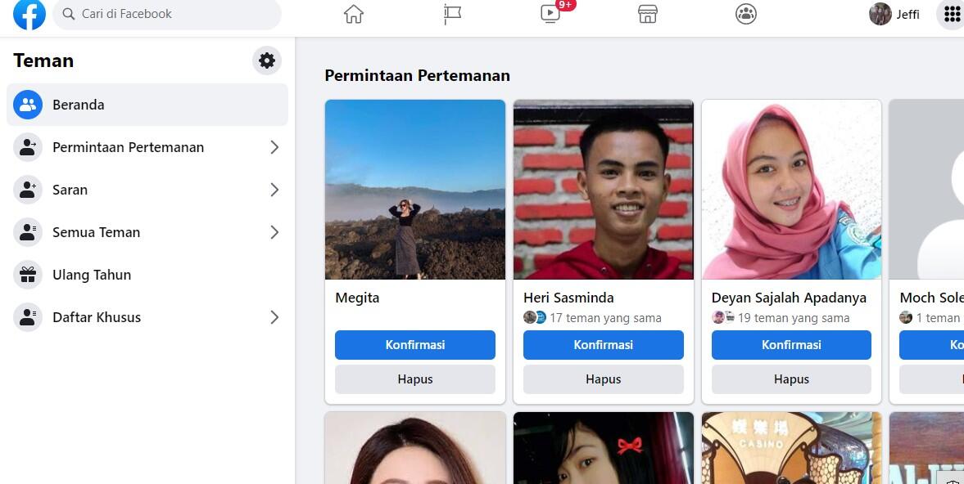
Task: Expand the Daftar Khusus chevron
Action: [x=274, y=317]
